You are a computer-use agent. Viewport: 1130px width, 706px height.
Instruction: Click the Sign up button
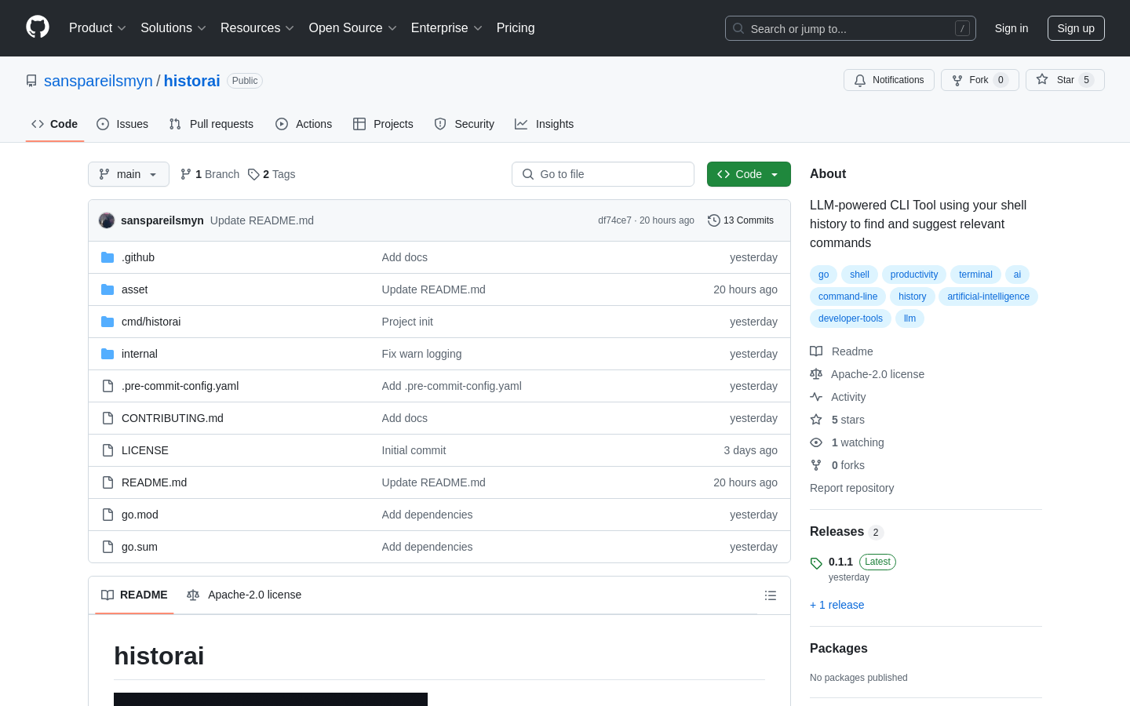(1076, 28)
